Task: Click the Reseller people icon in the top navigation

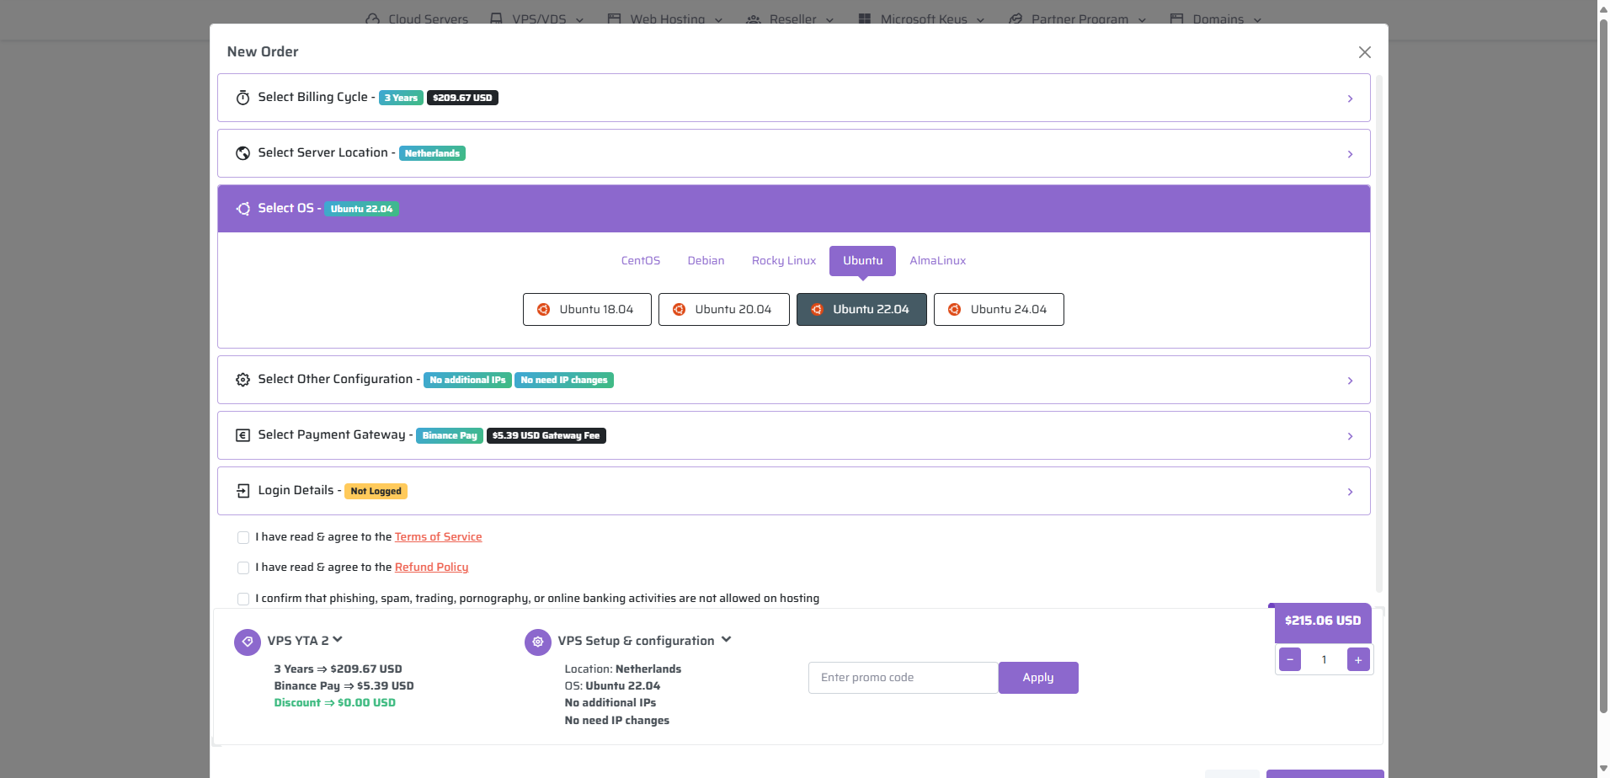Action: pyautogui.click(x=754, y=19)
